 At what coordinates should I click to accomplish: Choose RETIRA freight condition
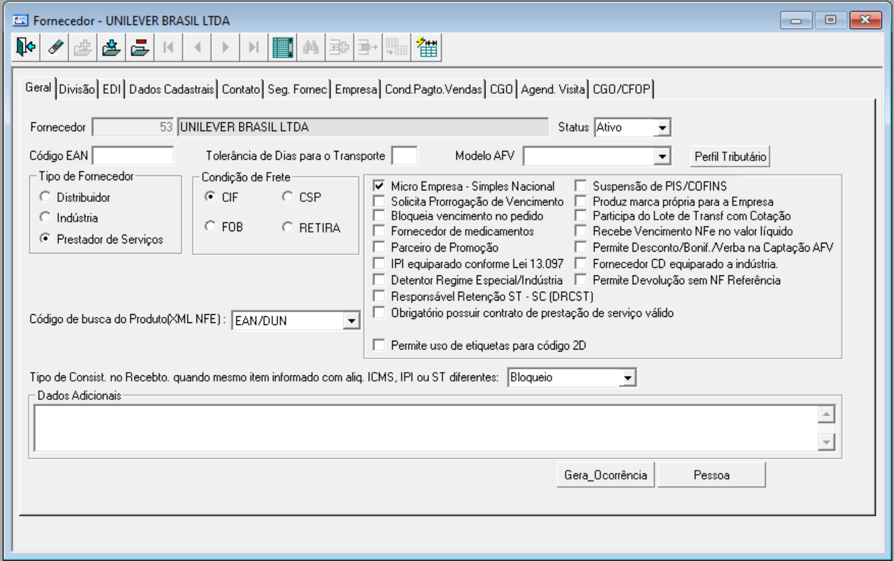[287, 227]
